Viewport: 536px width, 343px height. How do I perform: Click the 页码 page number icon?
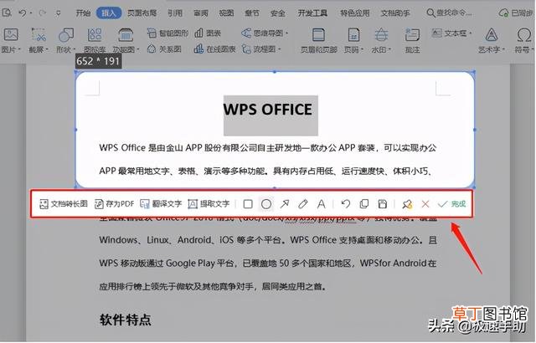(x=353, y=35)
